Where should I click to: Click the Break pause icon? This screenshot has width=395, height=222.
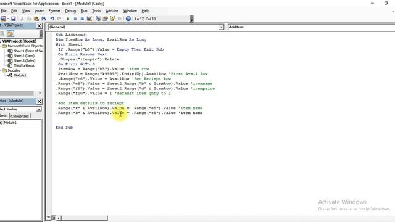(x=75, y=18)
